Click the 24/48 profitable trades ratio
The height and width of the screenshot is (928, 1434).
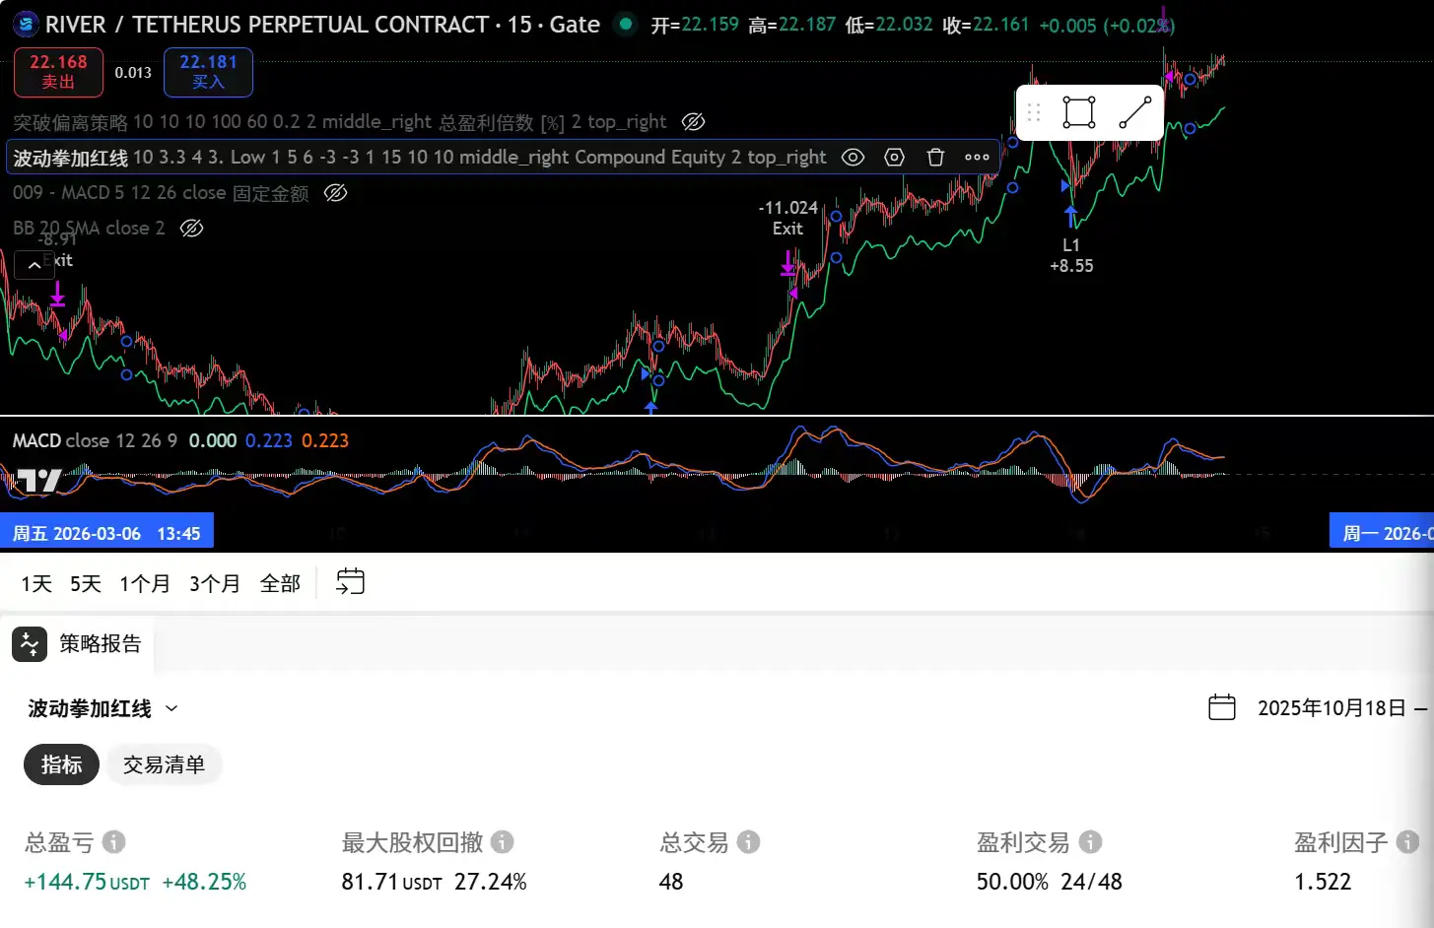(1092, 882)
